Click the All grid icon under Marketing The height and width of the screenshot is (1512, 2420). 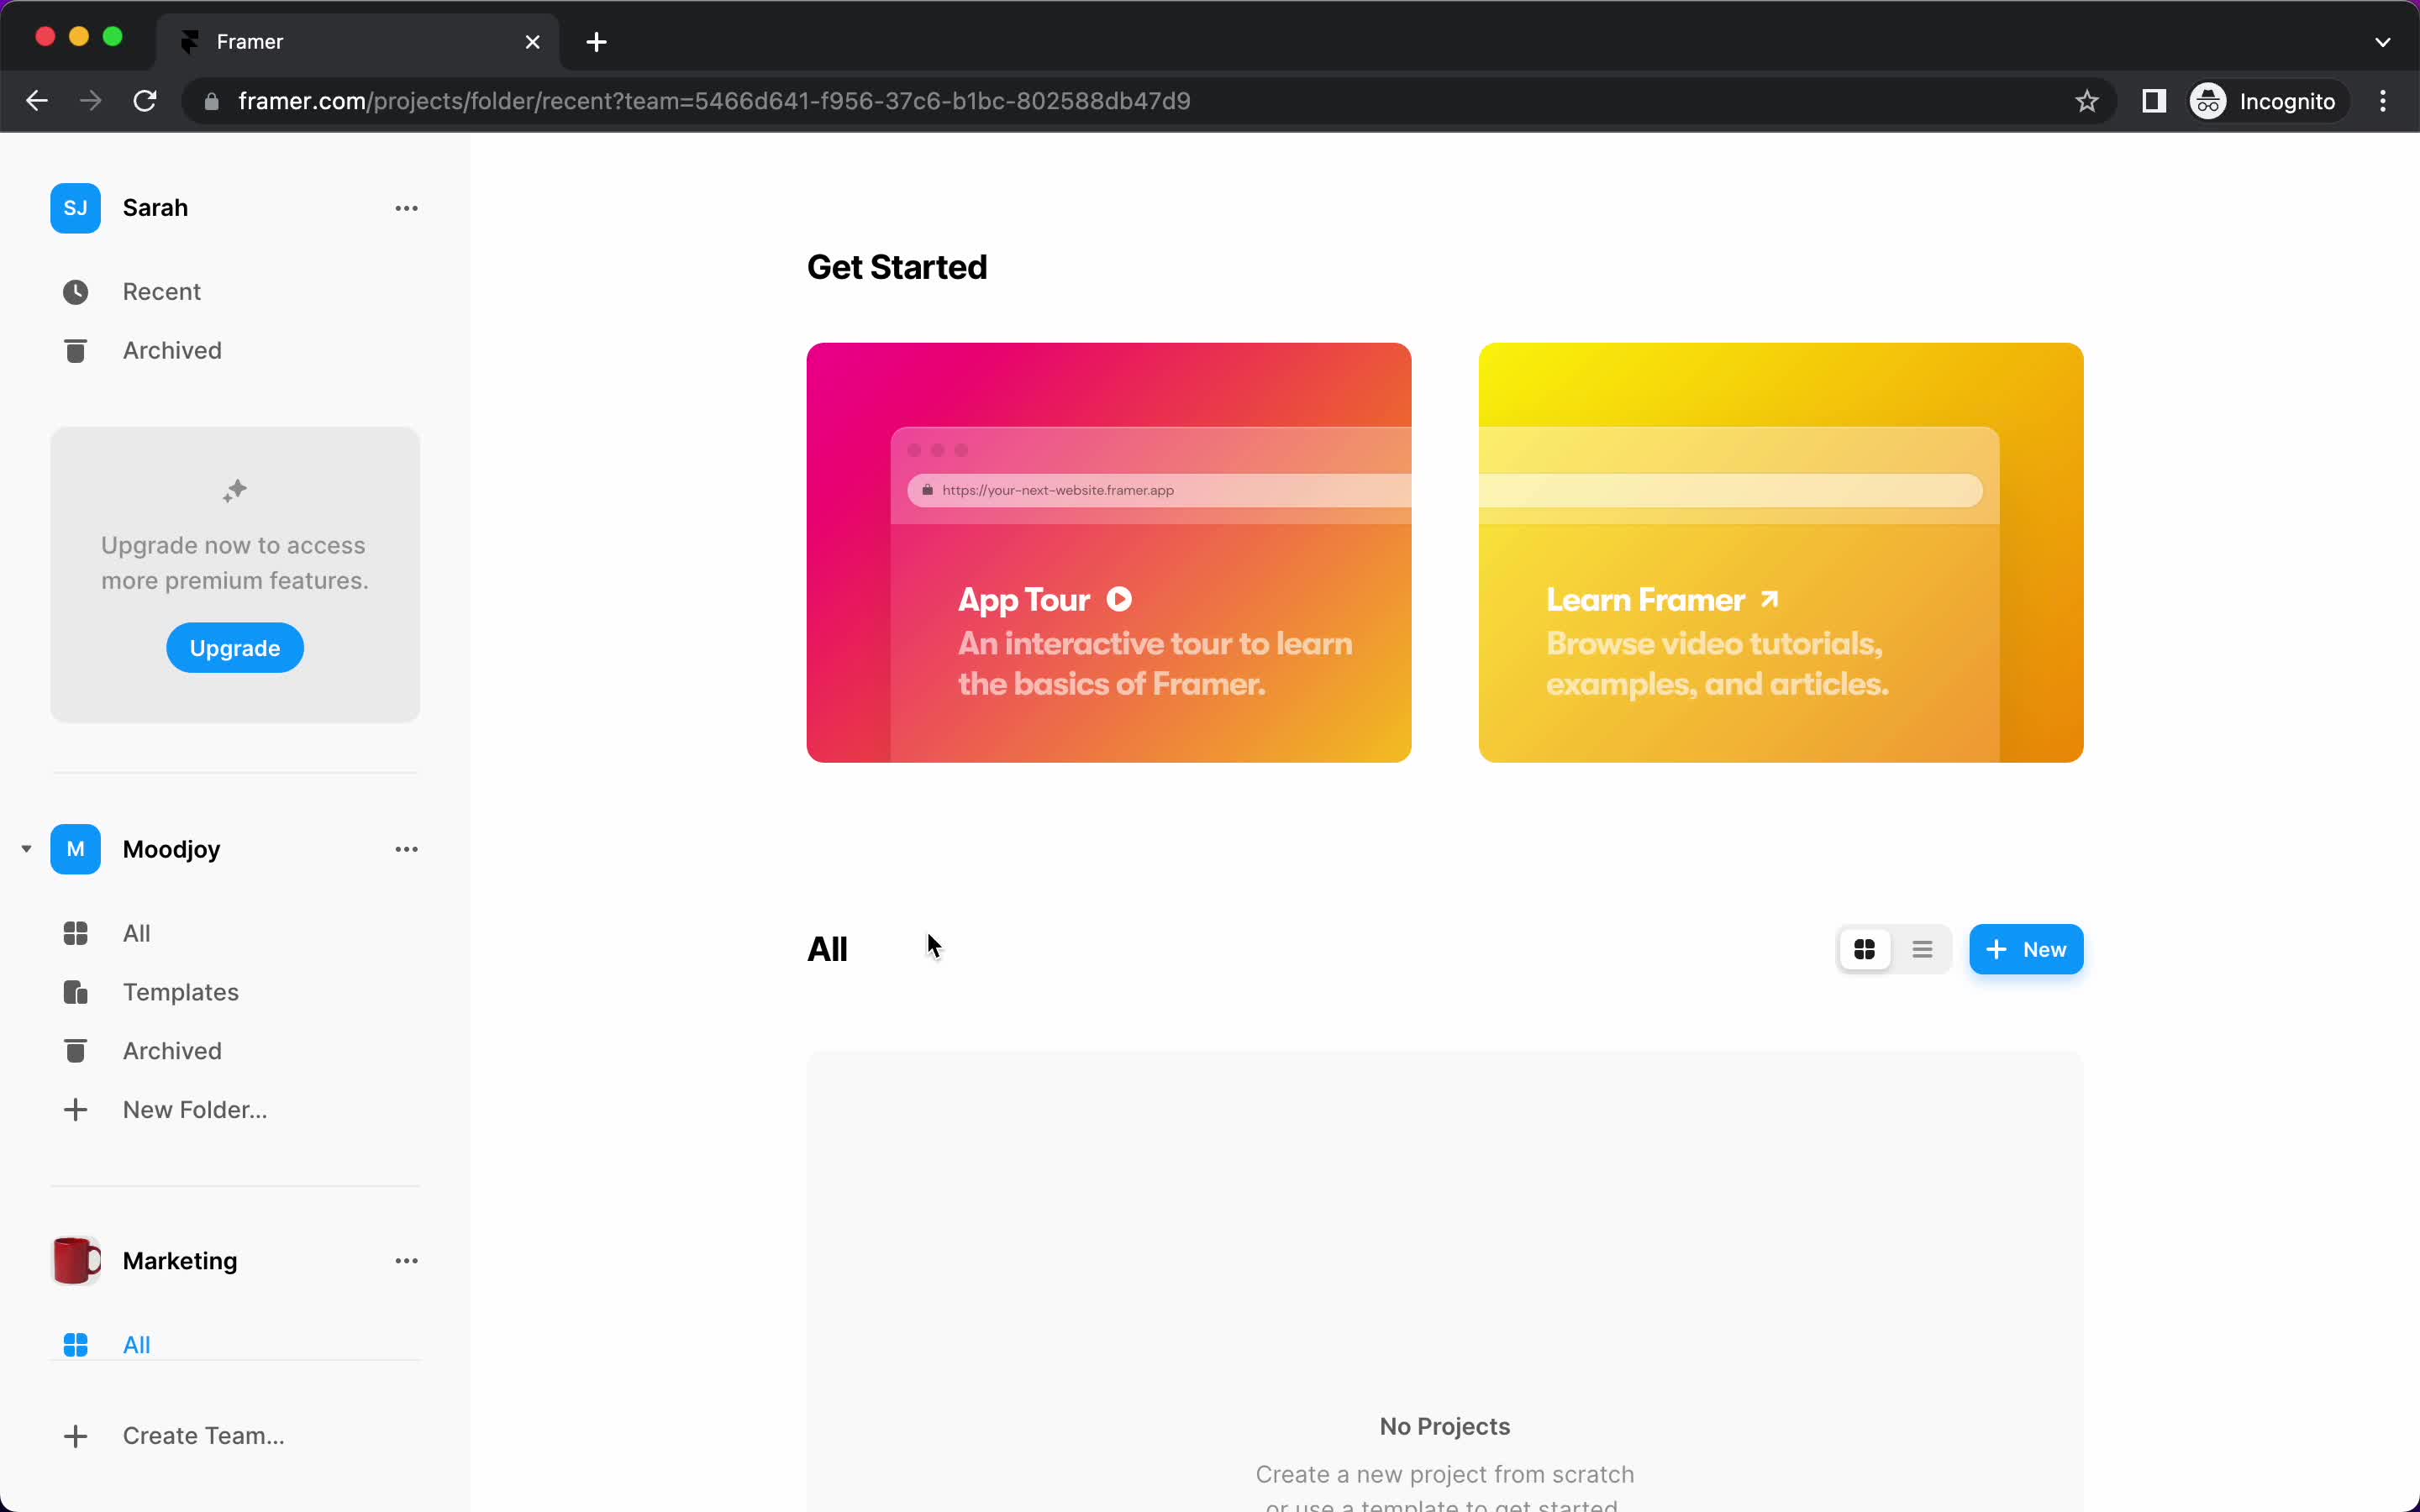pyautogui.click(x=75, y=1345)
